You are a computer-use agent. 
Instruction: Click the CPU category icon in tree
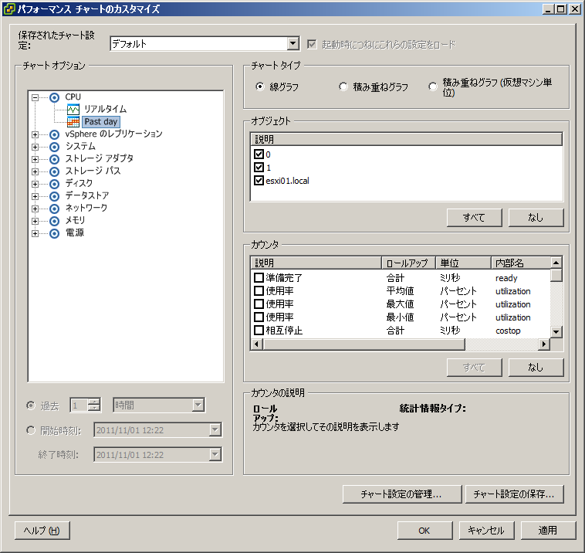tap(54, 97)
